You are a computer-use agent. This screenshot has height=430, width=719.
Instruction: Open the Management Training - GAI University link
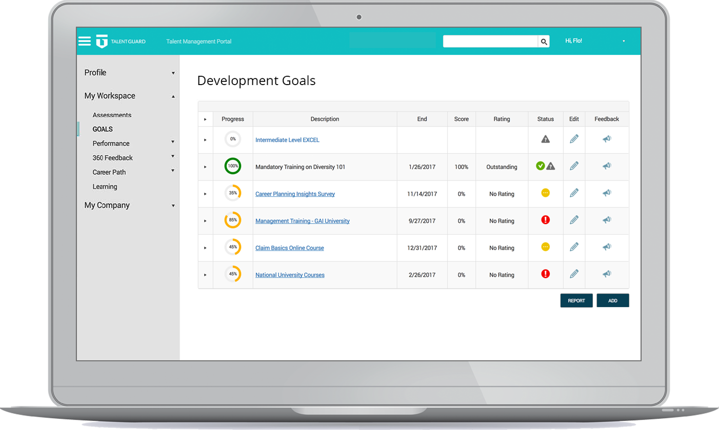pos(303,221)
